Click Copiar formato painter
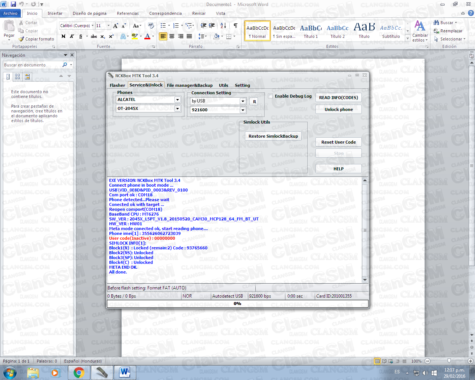The image size is (475, 380). pyautogui.click(x=36, y=39)
